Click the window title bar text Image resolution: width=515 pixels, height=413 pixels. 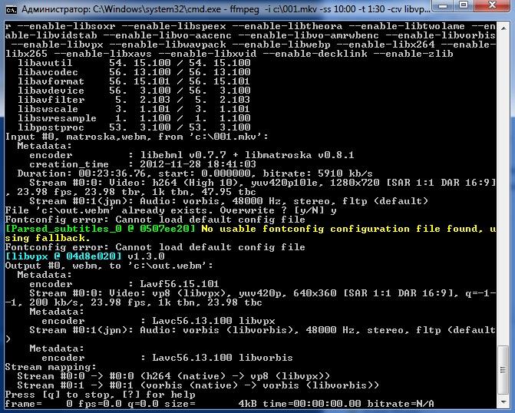coord(226,9)
